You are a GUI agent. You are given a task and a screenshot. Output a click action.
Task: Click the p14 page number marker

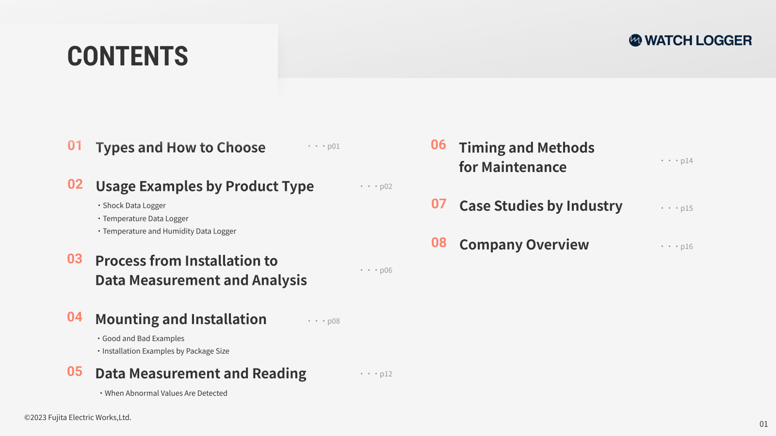686,161
